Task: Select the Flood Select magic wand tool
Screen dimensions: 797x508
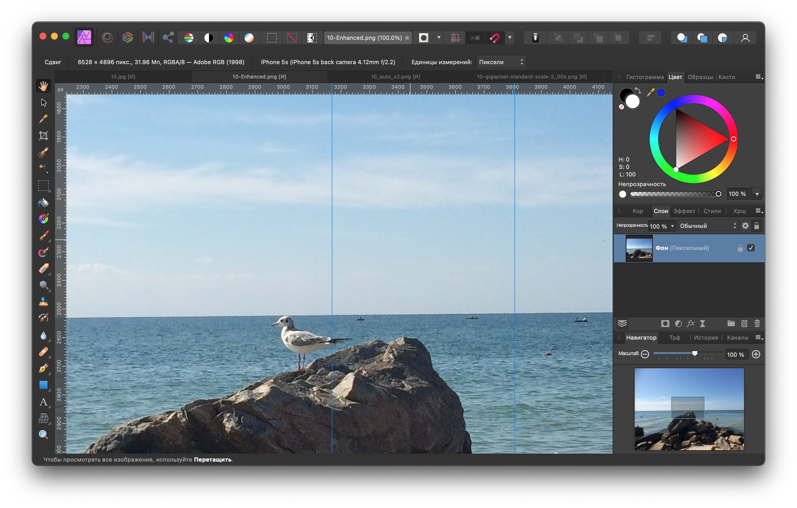Action: pos(43,169)
